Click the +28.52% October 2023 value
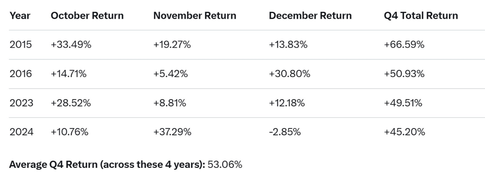The height and width of the screenshot is (174, 485). [71, 103]
